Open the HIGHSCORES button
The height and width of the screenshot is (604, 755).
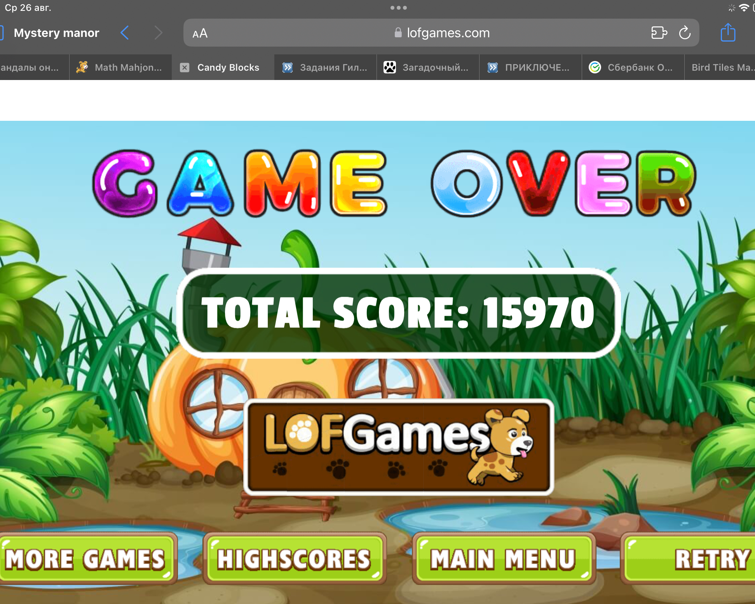coord(295,559)
